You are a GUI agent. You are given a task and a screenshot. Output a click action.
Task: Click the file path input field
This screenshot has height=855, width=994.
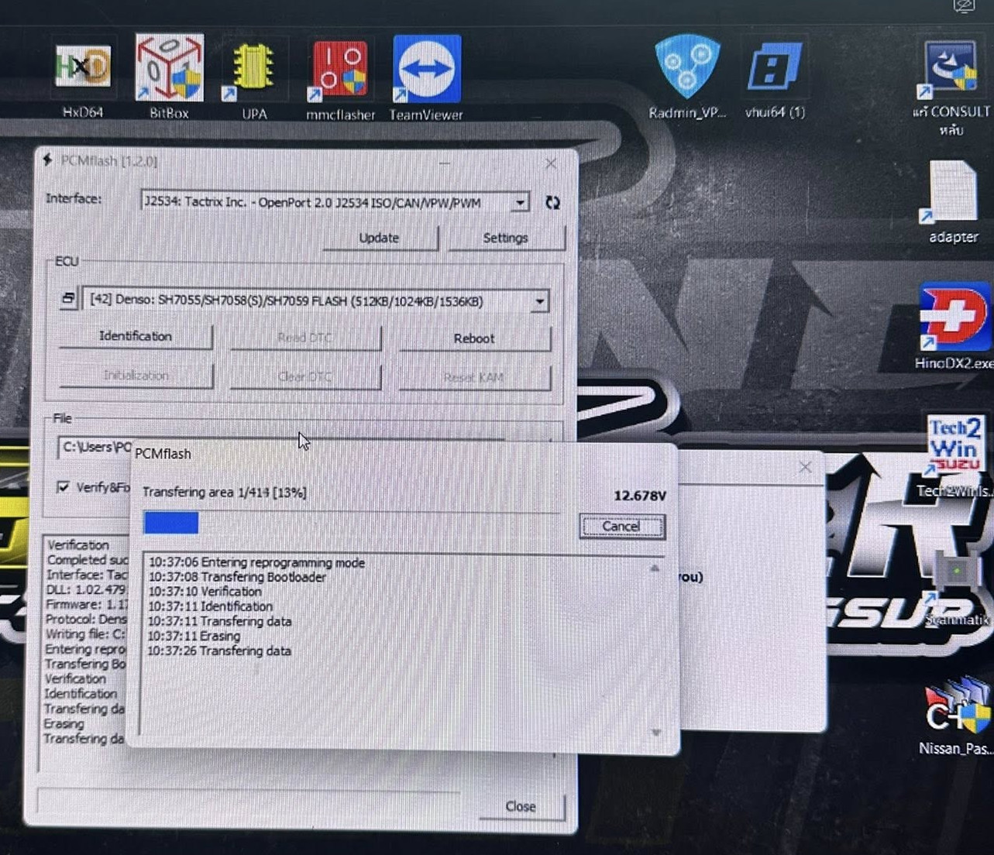[95, 447]
